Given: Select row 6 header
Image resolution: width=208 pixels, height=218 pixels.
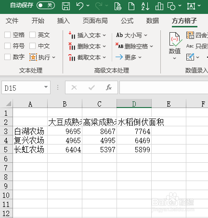Looking at the screenshot, I should point(6,158).
